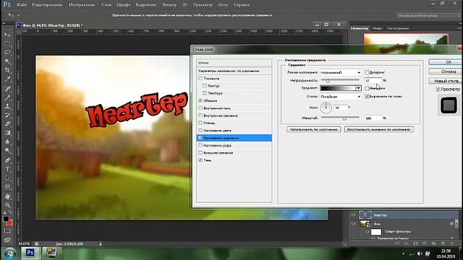Select the Move tool
Viewport: 463px width, 260px height.
(x=7, y=35)
